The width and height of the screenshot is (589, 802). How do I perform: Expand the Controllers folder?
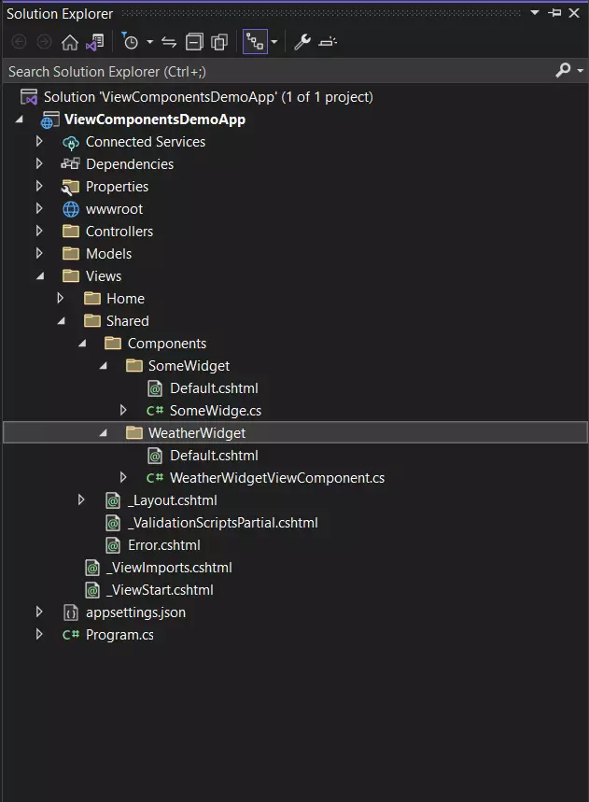point(39,231)
